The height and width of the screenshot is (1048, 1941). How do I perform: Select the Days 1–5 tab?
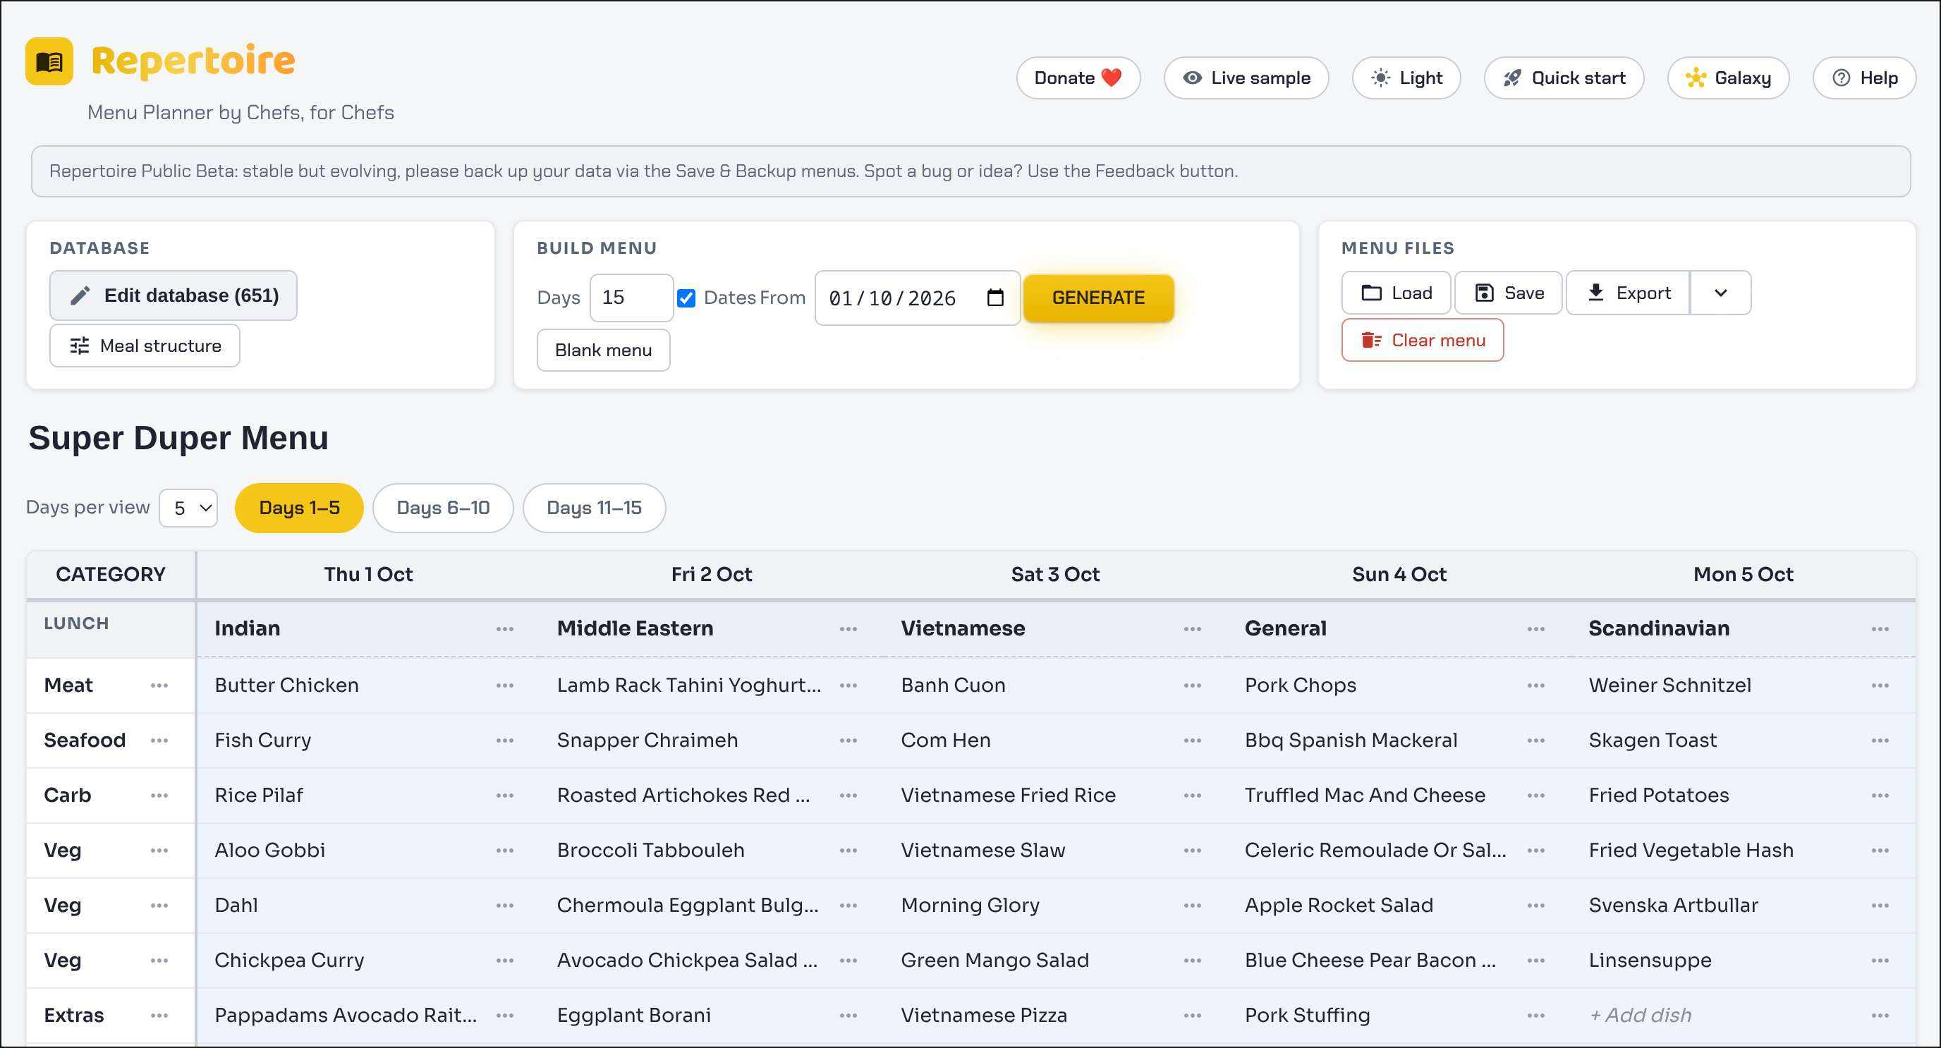pos(299,508)
